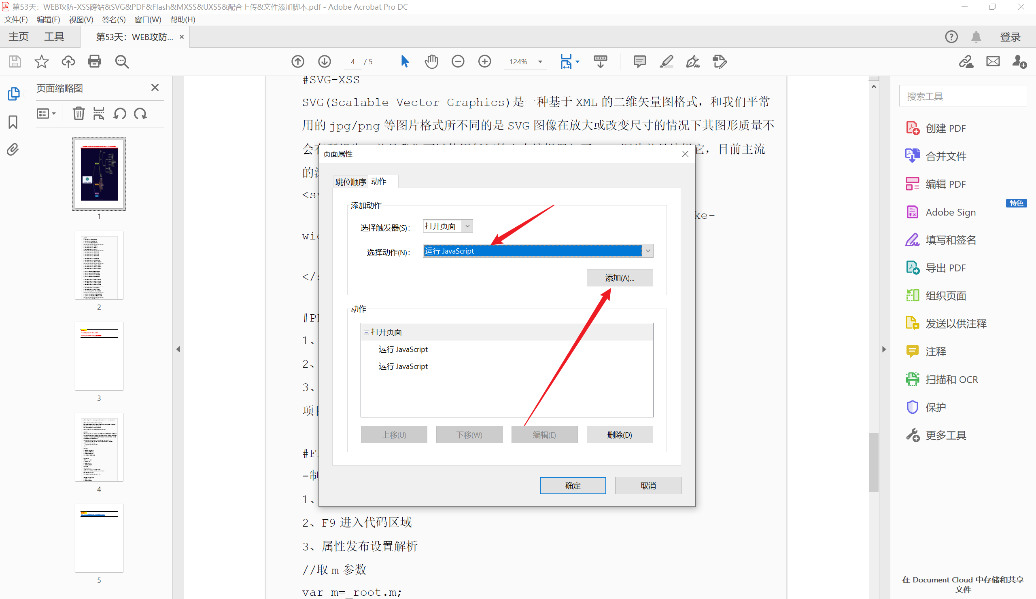Go to previous page arrow icon
The width and height of the screenshot is (1036, 599).
click(x=297, y=61)
